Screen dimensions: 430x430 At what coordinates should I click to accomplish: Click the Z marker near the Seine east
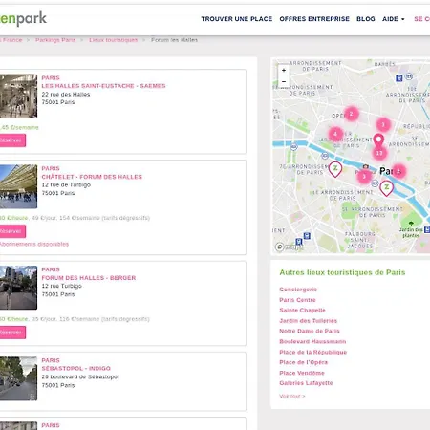[386, 188]
